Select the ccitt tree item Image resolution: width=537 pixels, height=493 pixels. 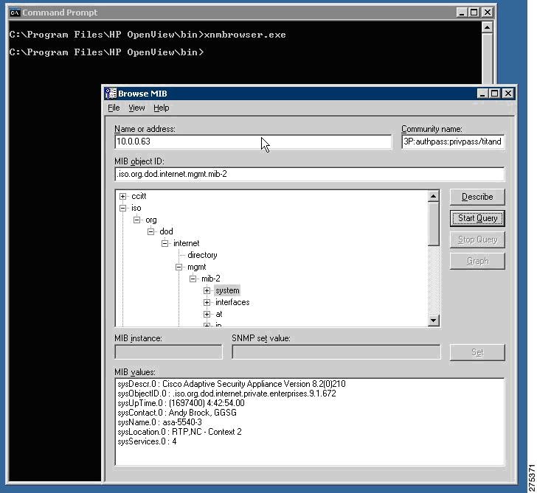click(139, 196)
